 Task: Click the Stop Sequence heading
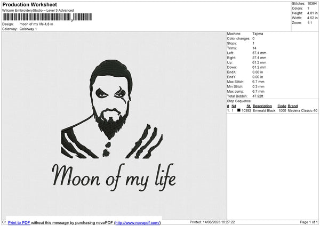coord(239,101)
